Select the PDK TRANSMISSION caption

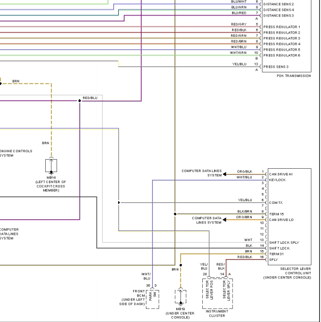pyautogui.click(x=294, y=76)
